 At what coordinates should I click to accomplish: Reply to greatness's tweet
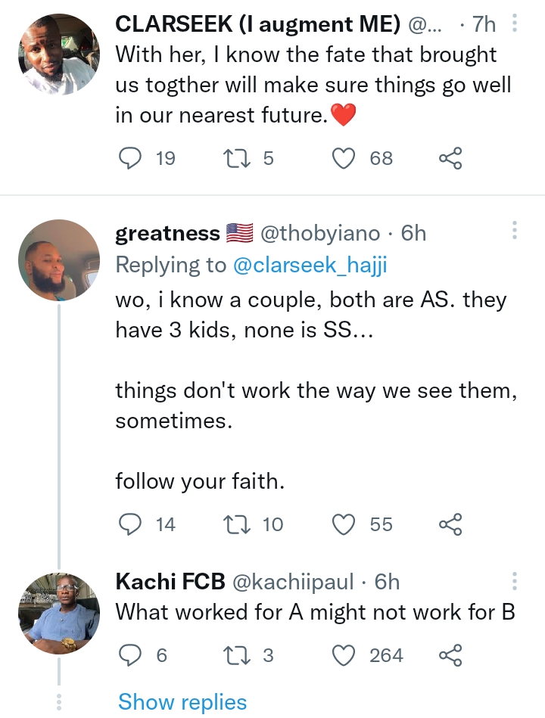[x=131, y=524]
